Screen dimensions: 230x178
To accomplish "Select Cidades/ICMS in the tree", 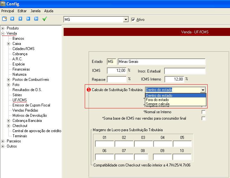I will click(23, 49).
